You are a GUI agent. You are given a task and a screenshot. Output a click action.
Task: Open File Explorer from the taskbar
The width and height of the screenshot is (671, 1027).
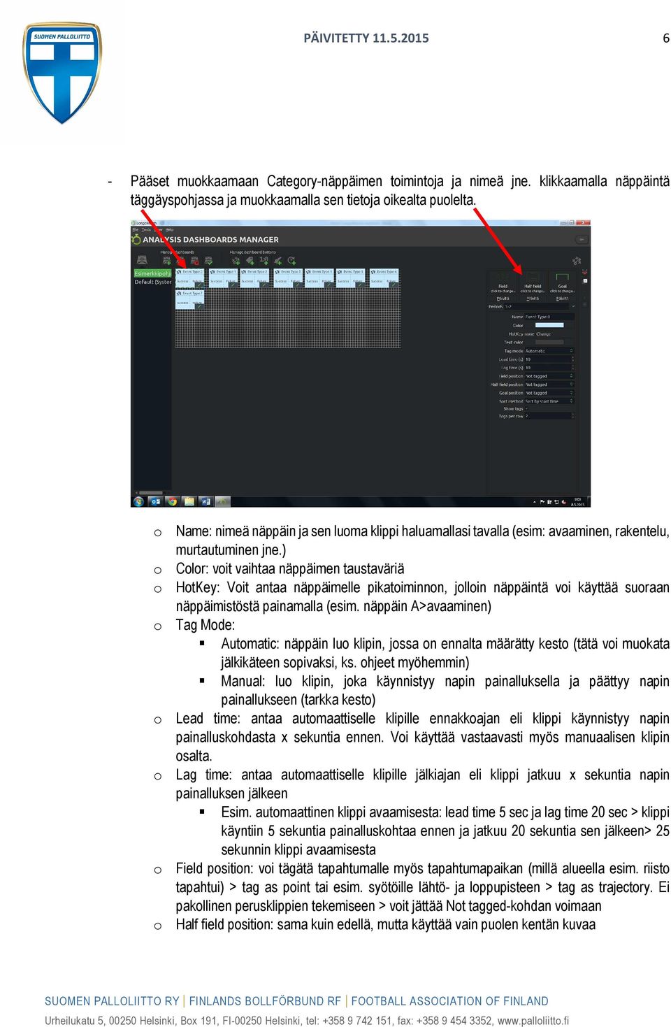pos(189,501)
